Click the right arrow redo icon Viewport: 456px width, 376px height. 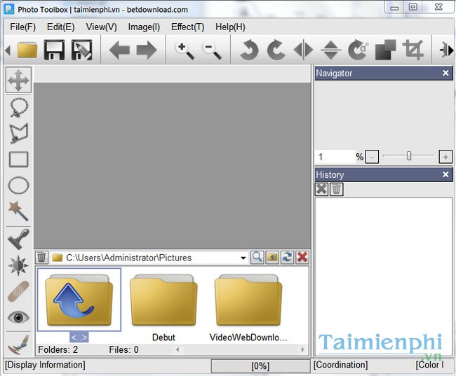click(147, 50)
